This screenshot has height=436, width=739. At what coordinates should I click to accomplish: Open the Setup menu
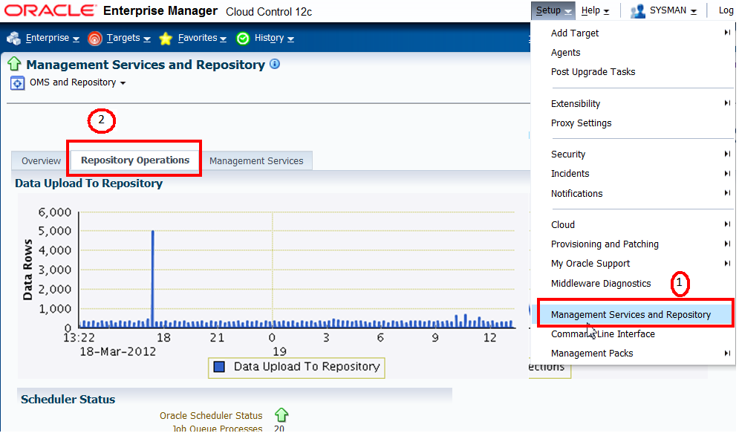pos(553,10)
